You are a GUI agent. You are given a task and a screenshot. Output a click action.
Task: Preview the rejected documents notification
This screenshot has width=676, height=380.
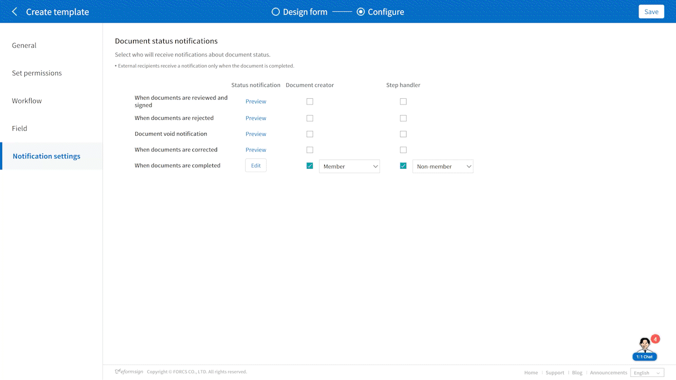coord(256,118)
